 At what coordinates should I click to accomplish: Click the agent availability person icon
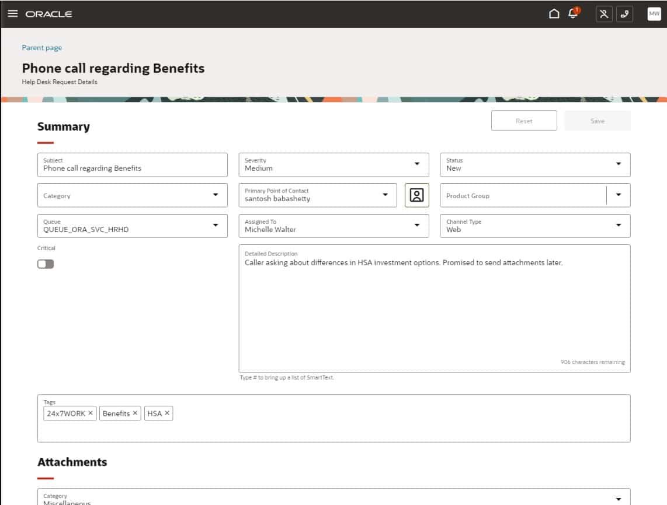pyautogui.click(x=604, y=14)
